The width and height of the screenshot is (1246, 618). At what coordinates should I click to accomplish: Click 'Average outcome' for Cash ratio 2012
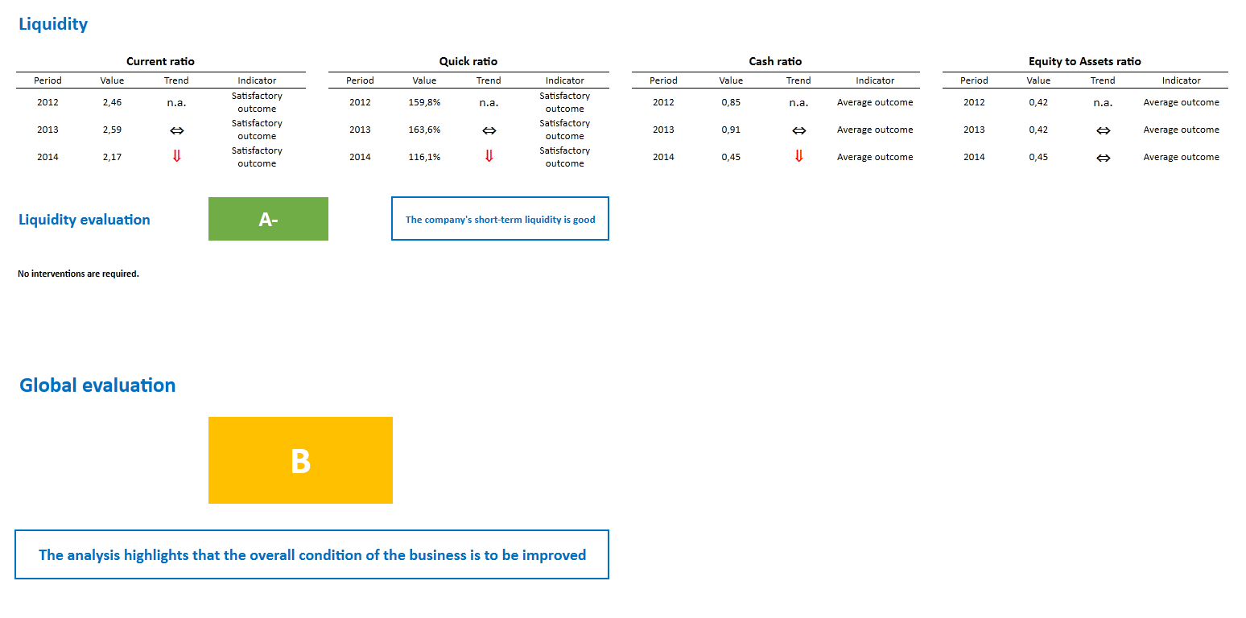(875, 102)
